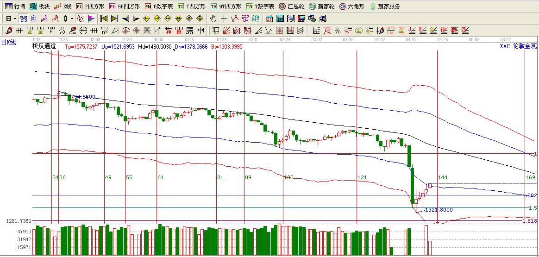Open the 行情 market quotes view
The height and width of the screenshot is (257, 539).
tap(14, 6)
